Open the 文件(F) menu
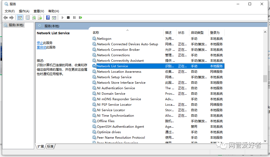The width and height of the screenshot is (270, 157). point(10,11)
